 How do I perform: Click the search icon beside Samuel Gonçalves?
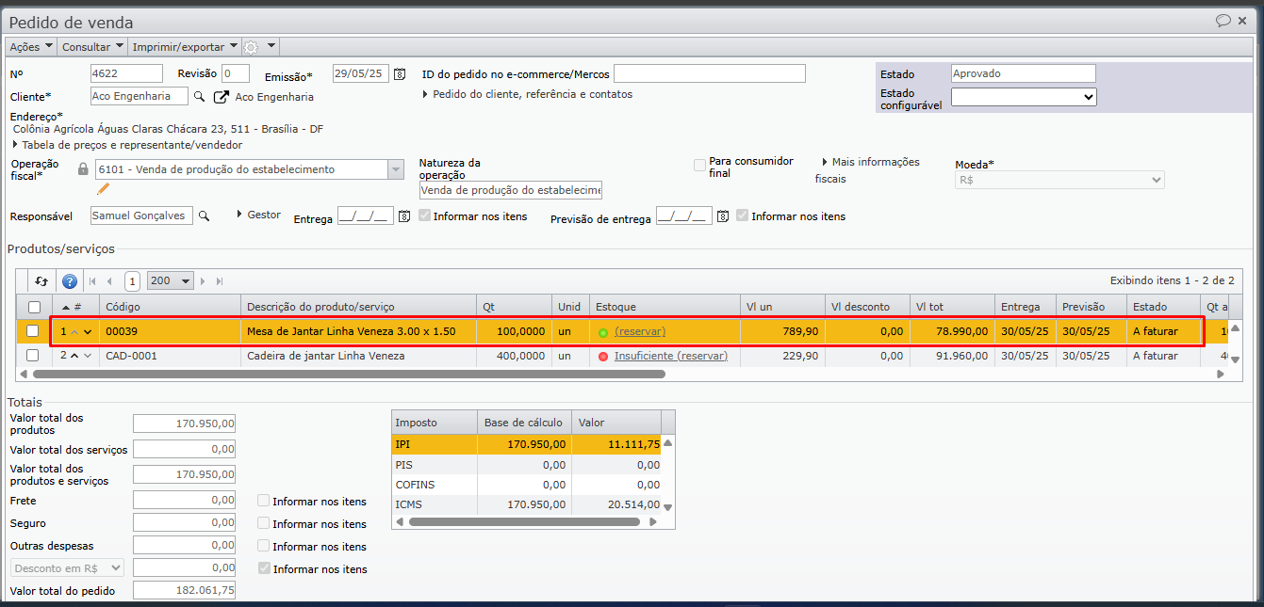tap(204, 216)
